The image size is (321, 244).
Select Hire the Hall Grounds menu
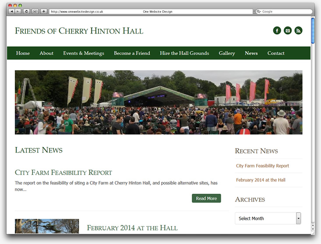coord(184,53)
